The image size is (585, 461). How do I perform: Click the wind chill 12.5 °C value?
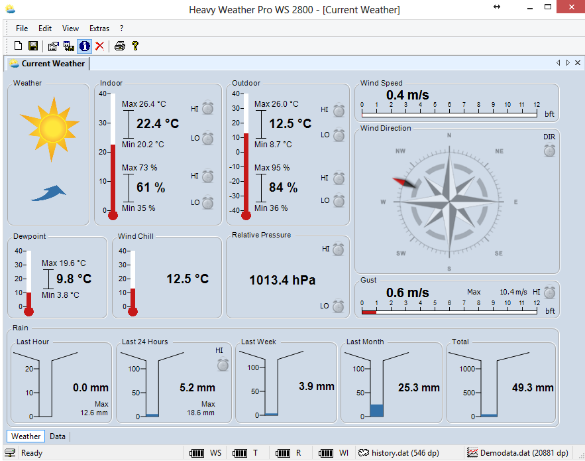[187, 279]
